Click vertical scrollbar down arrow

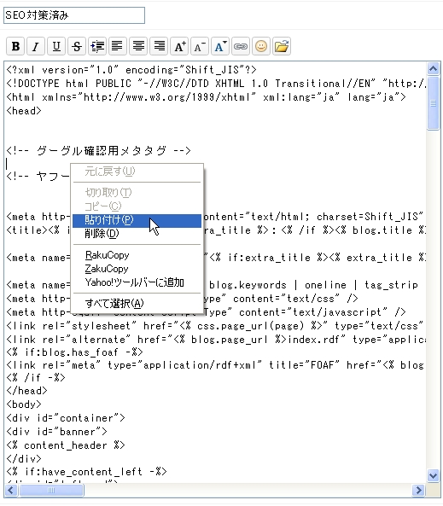[x=433, y=475]
